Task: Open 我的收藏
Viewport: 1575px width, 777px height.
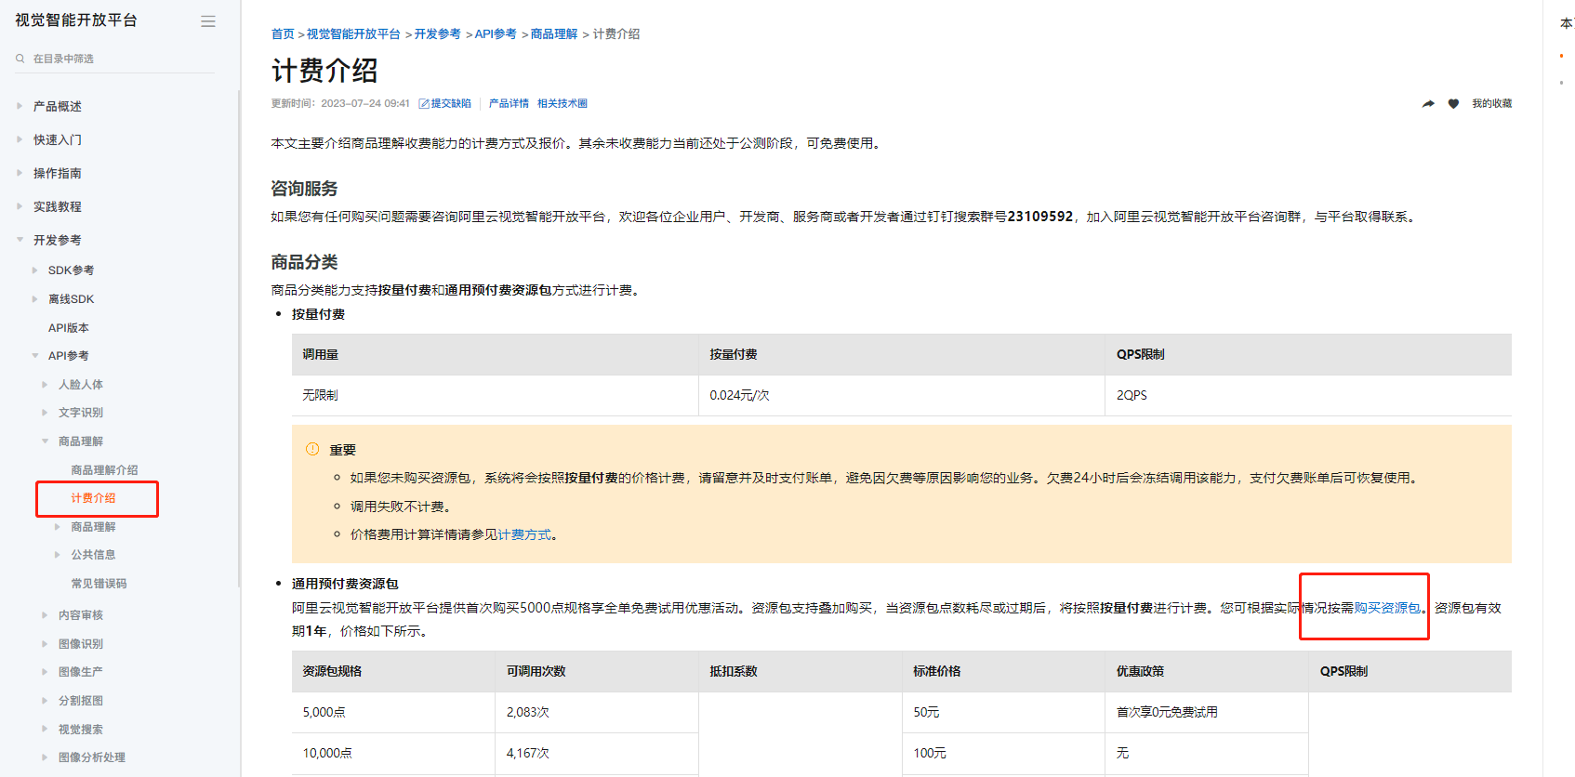Action: [1491, 104]
